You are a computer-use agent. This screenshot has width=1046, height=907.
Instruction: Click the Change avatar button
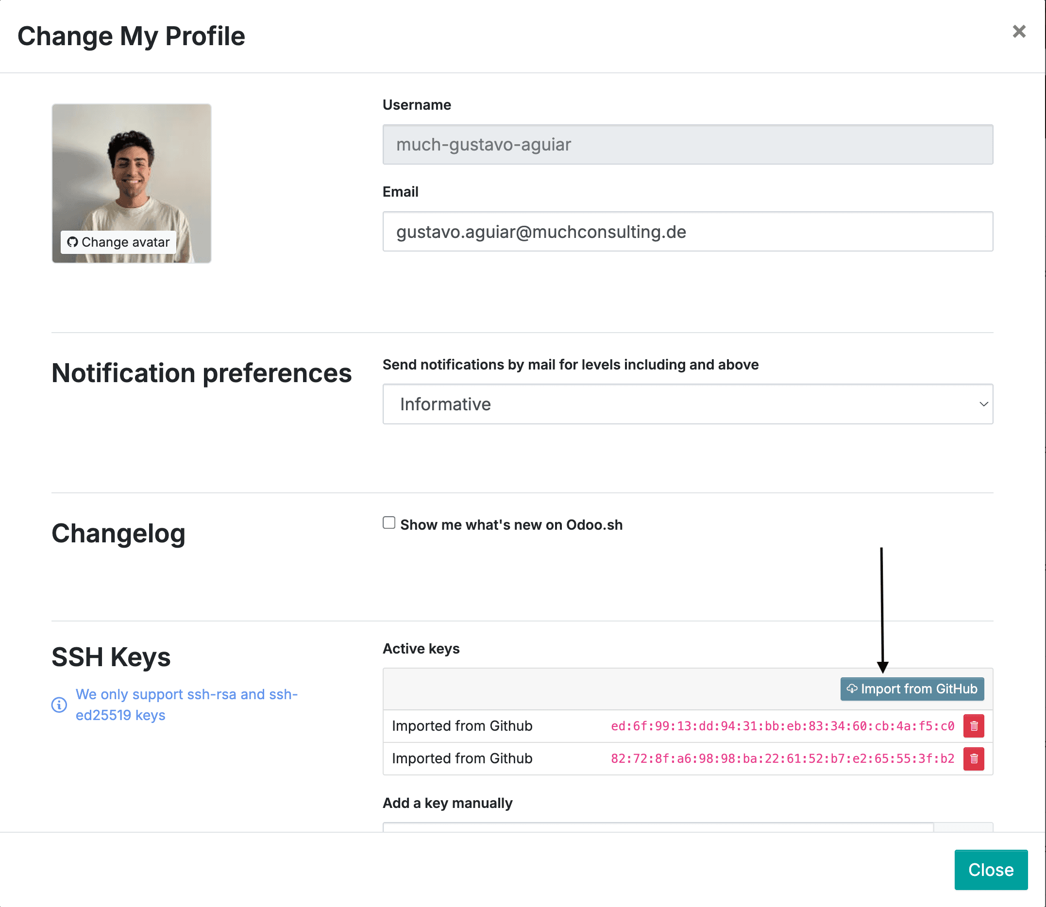coord(118,242)
